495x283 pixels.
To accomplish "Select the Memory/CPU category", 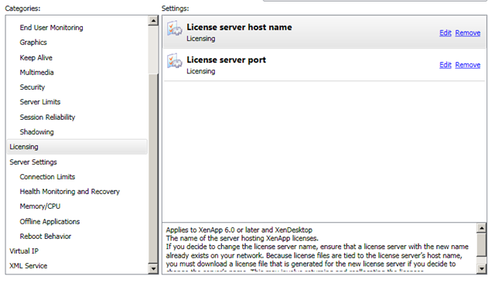I will click(x=40, y=206).
